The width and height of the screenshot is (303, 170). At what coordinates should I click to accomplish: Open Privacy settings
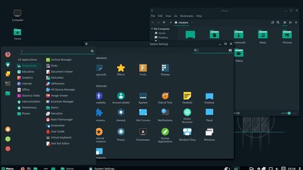[121, 135]
